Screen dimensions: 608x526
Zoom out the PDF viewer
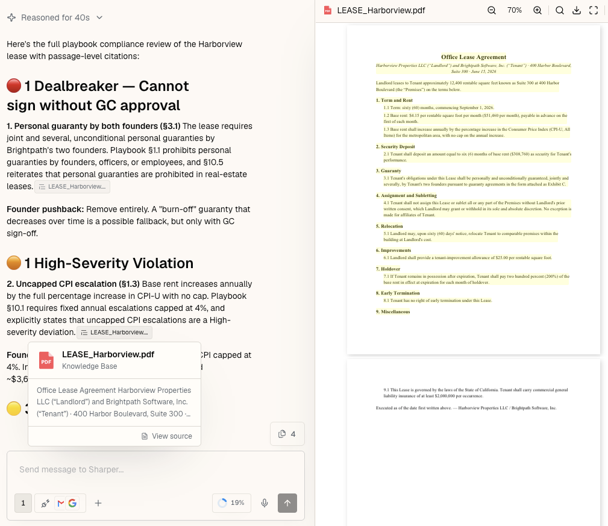pos(492,10)
